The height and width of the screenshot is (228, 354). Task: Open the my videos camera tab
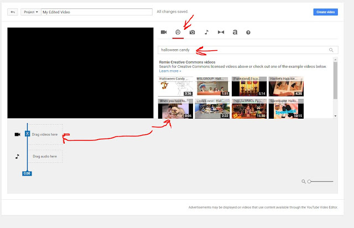coord(164,32)
